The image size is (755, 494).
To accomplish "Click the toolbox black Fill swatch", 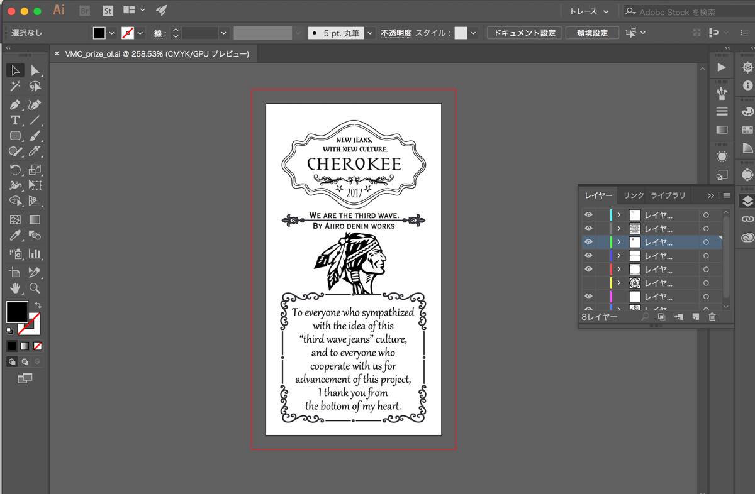I will (17, 312).
